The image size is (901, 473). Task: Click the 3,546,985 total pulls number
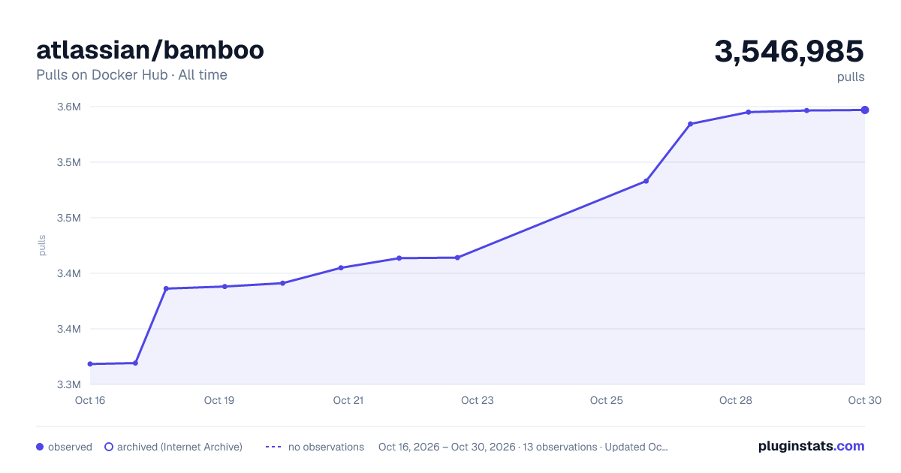(x=789, y=51)
